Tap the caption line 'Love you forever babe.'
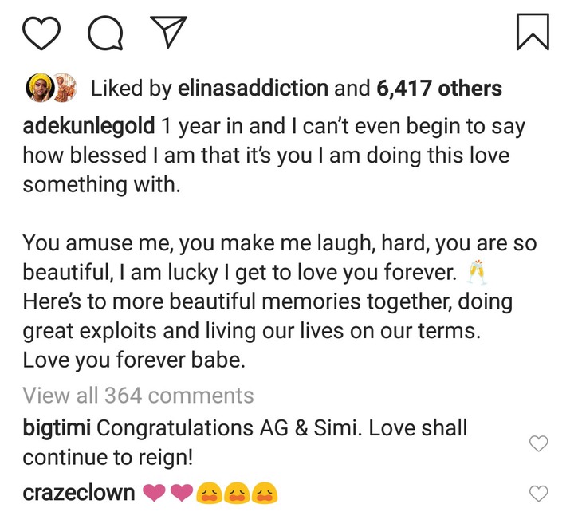 pos(132,360)
